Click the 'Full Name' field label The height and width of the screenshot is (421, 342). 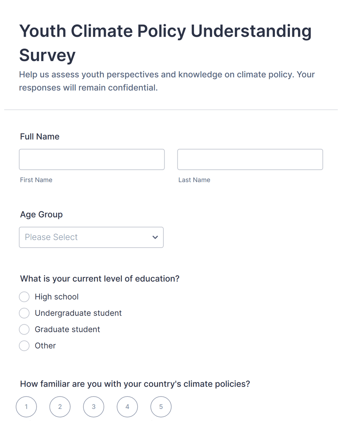pyautogui.click(x=40, y=137)
